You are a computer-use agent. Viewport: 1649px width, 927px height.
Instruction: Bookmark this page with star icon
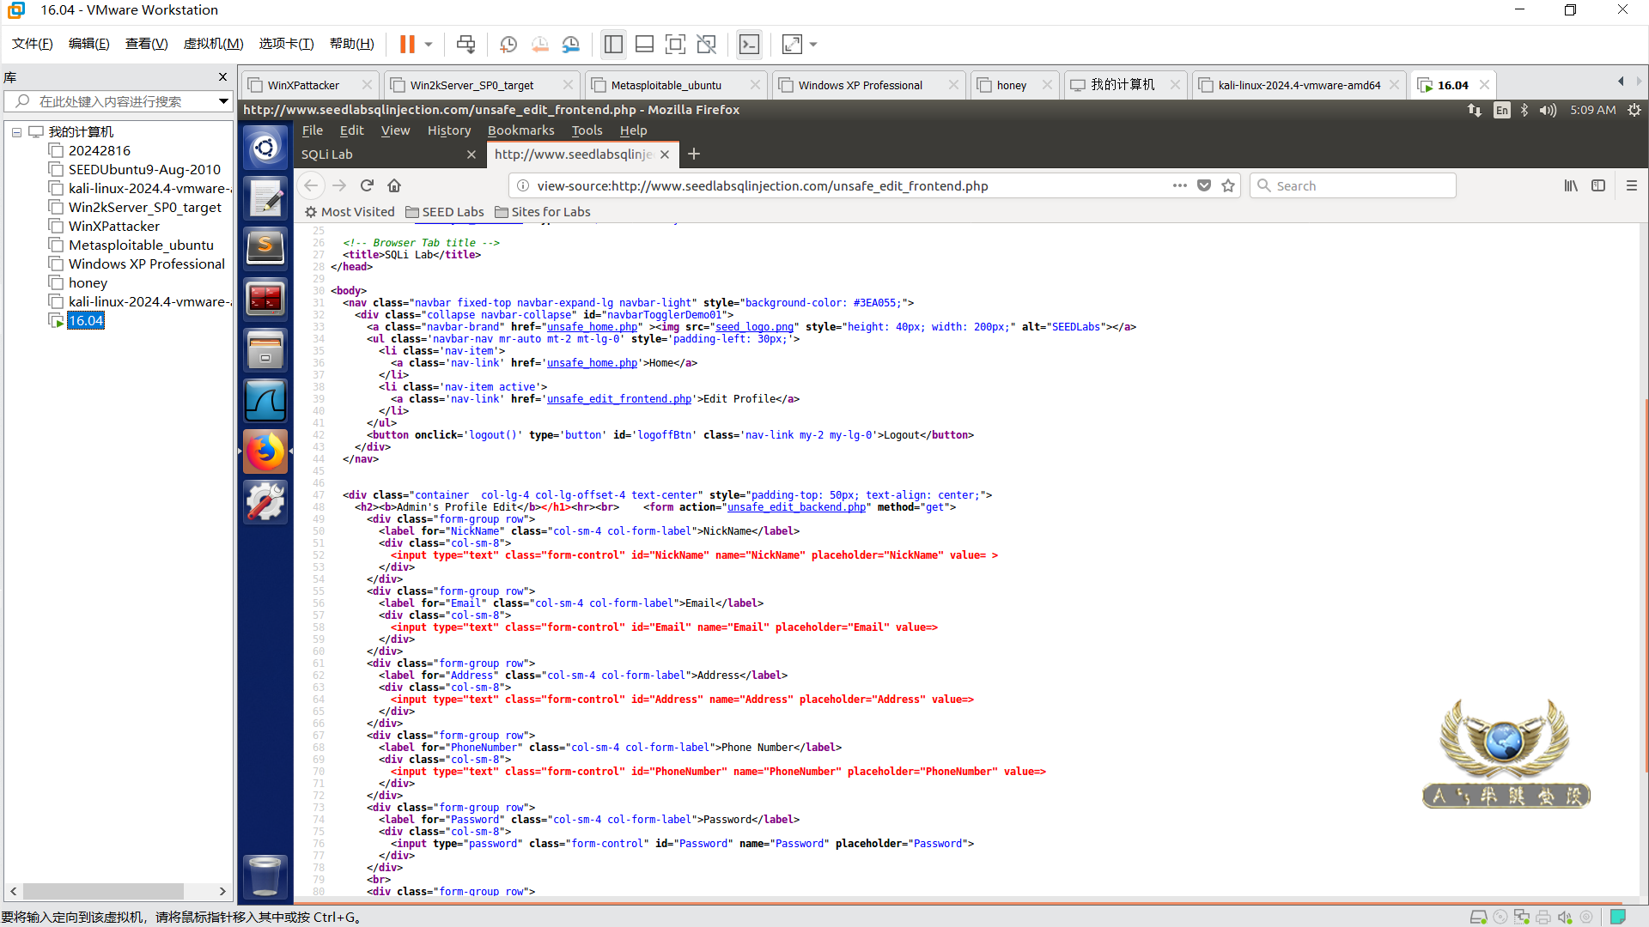point(1228,185)
